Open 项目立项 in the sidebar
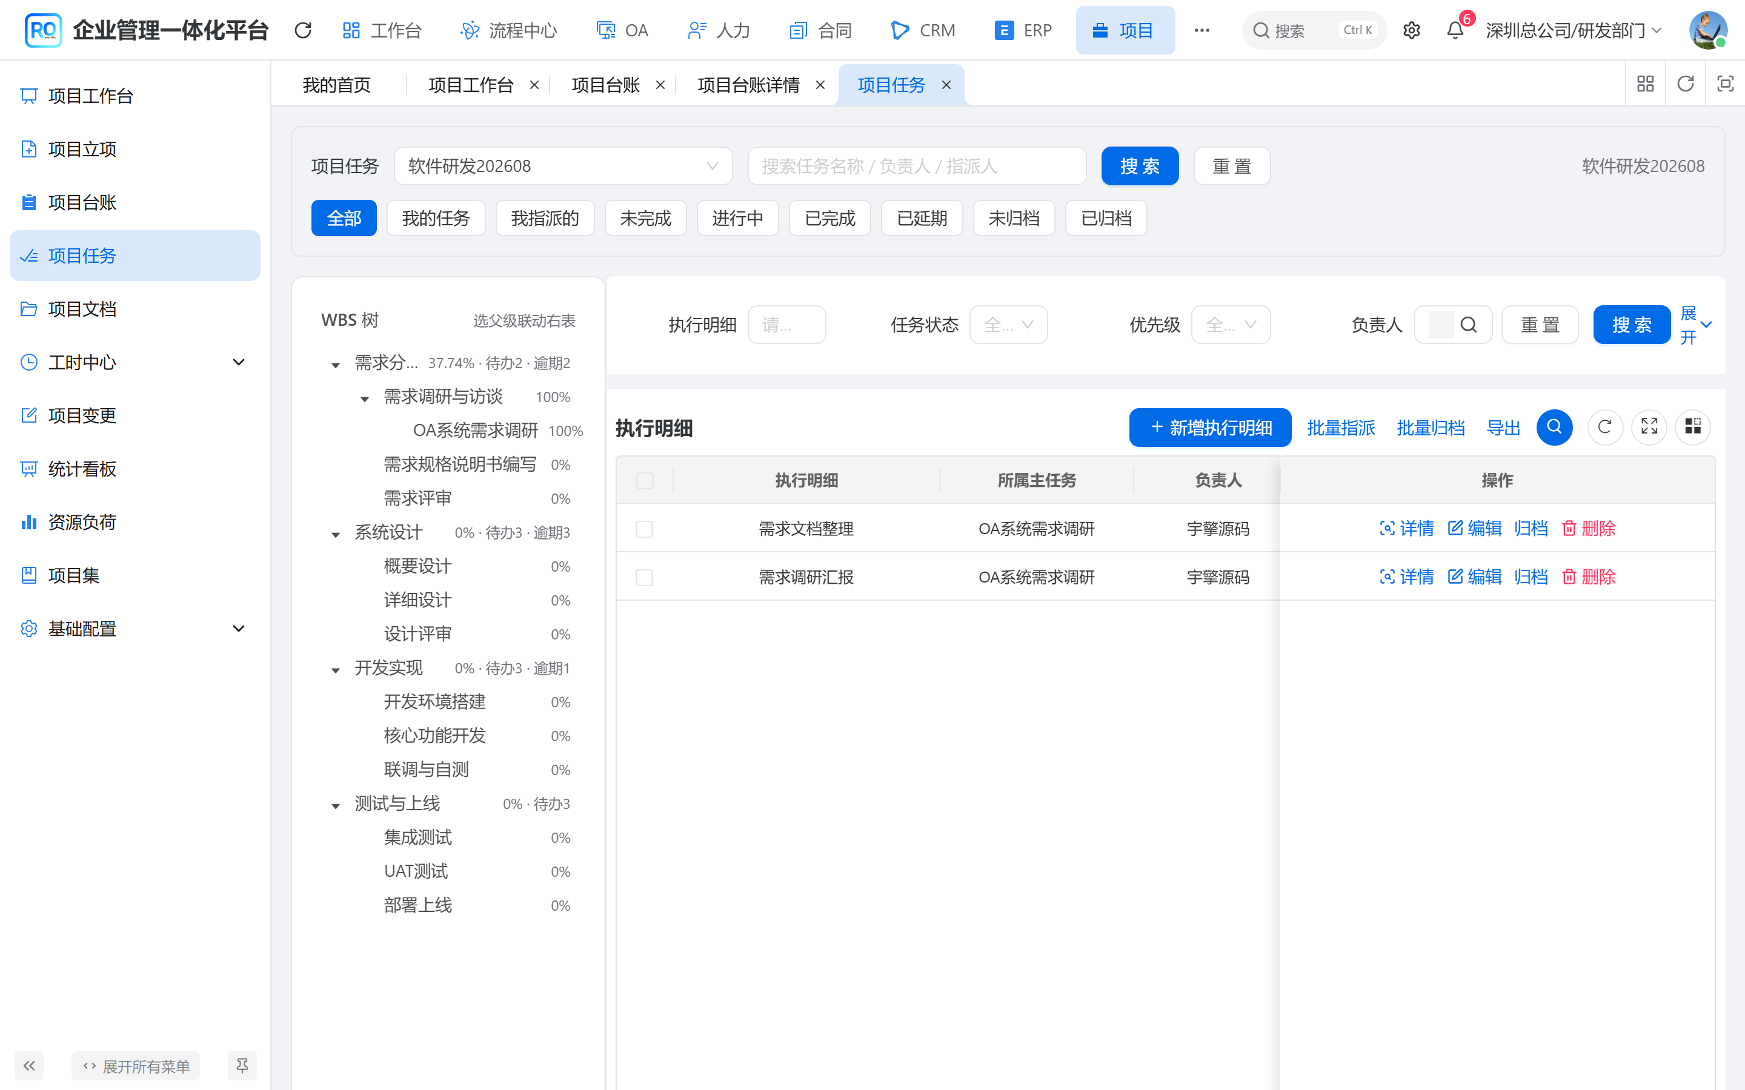 pos(135,149)
